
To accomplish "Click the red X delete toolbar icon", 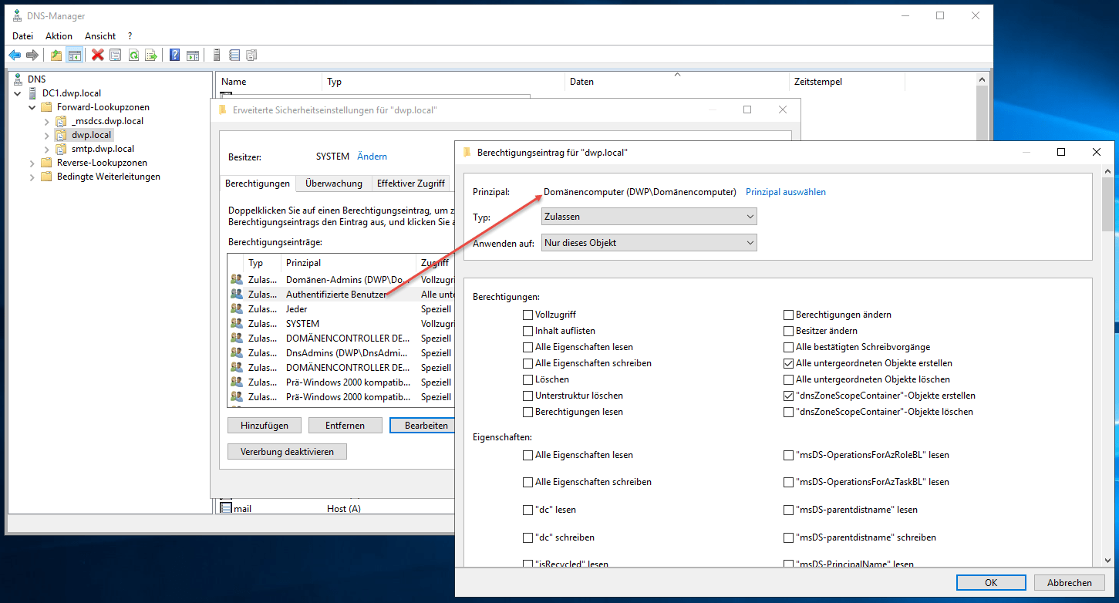I will pyautogui.click(x=98, y=55).
